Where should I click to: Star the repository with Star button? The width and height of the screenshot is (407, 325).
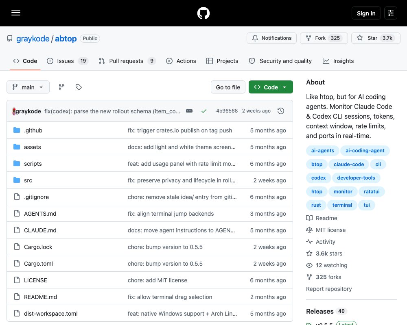pos(376,38)
